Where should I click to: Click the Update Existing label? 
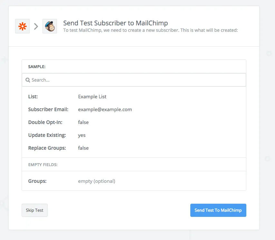pyautogui.click(x=47, y=135)
